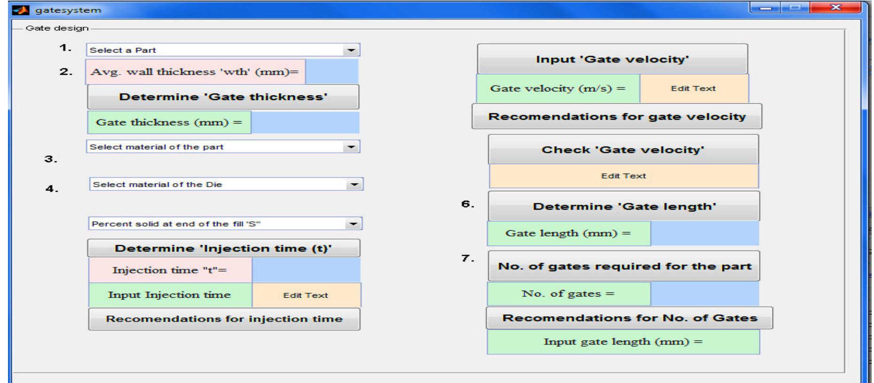Open the Percent solid at end of fill dropdown
Screen dimensions: 874x383
pyautogui.click(x=225, y=224)
